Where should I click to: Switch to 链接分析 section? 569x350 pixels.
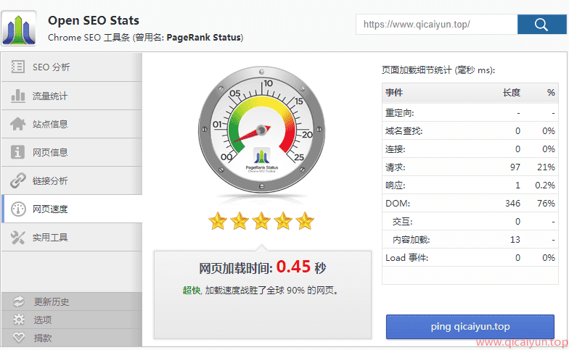71,180
